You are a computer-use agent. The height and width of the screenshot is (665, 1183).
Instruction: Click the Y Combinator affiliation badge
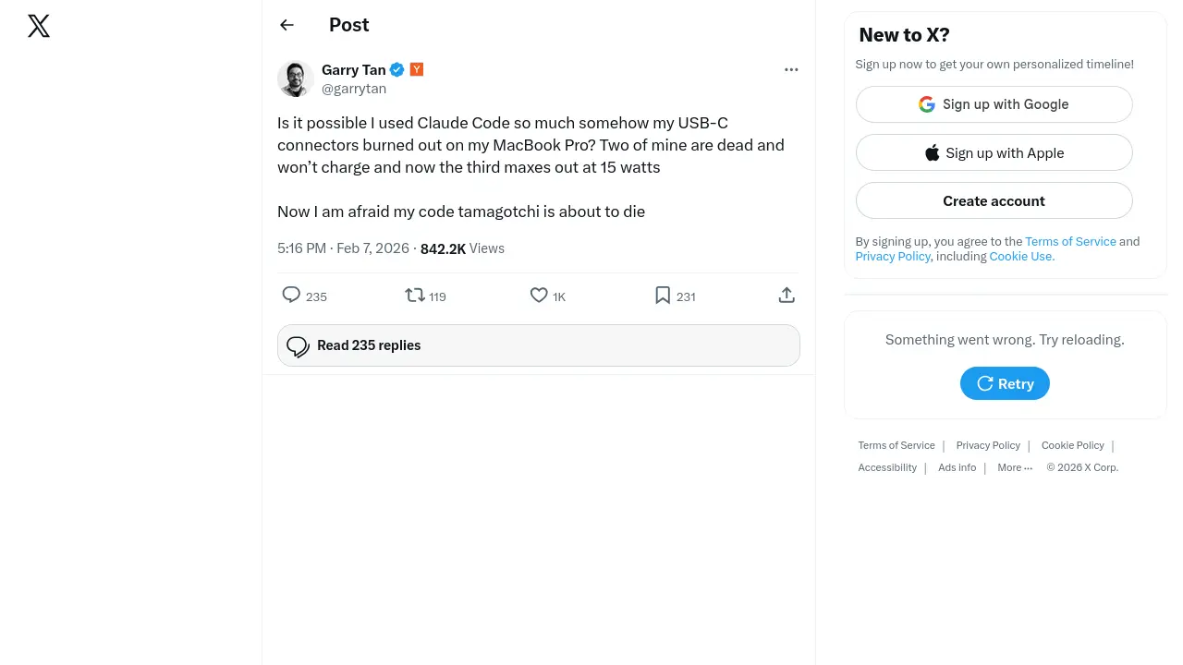417,69
